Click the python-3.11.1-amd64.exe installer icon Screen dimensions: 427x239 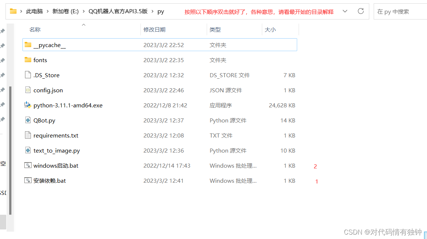[28, 105]
